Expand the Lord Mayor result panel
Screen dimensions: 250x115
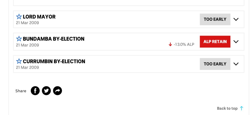(x=236, y=19)
